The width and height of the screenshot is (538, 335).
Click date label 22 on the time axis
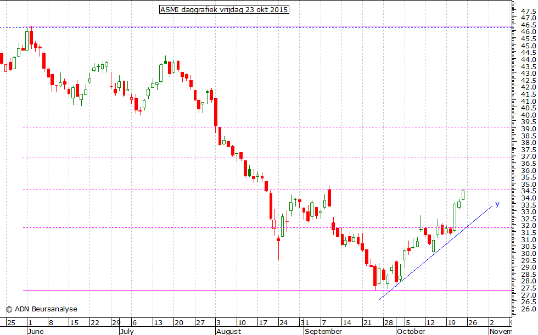pos(94,323)
